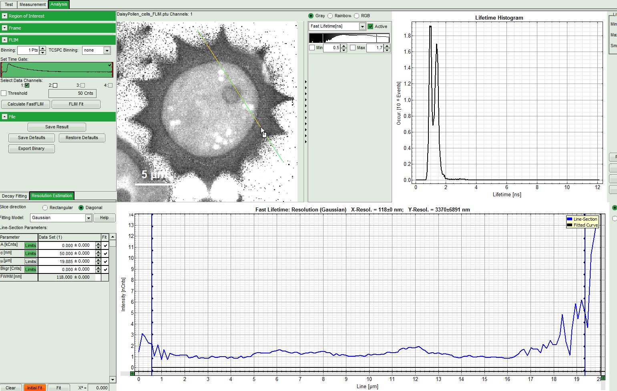
Task: Open the Fitting Model dropdown
Action: click(88, 218)
